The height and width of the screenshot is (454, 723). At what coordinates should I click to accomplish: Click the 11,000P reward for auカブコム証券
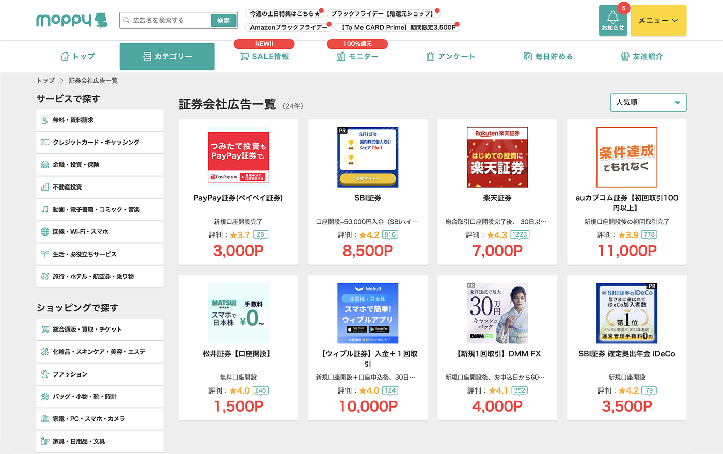pos(627,251)
